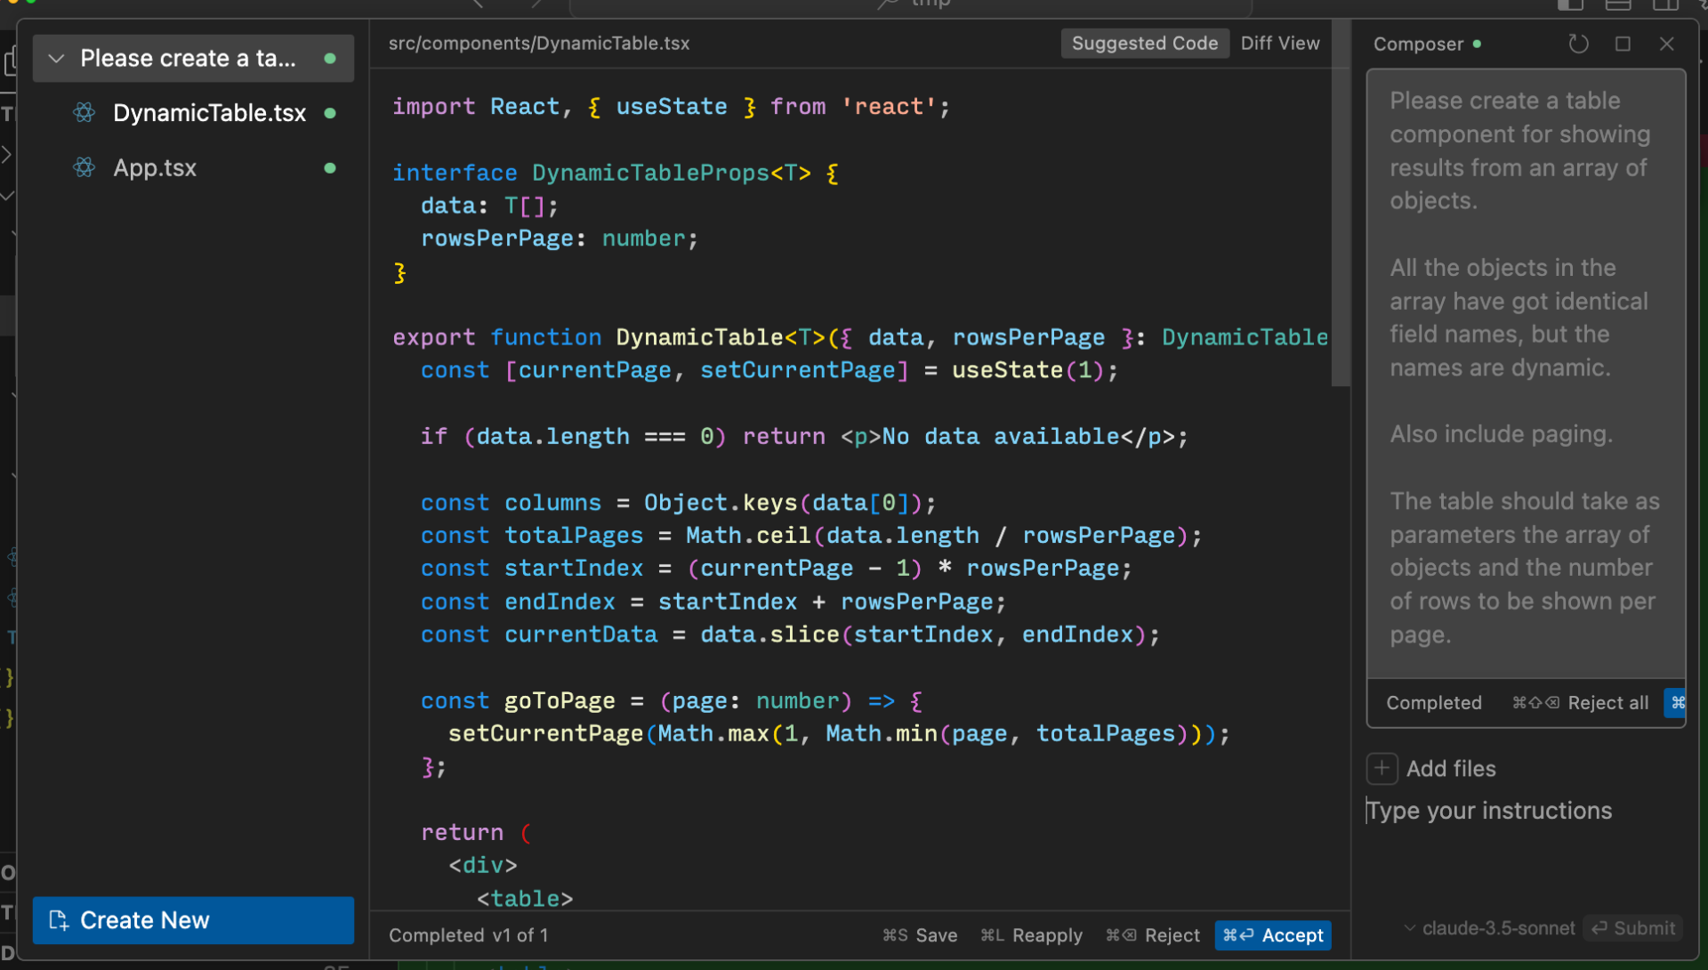The image size is (1708, 970).
Task: Click the React icon next to DynamicTable.tsx
Action: [85, 113]
